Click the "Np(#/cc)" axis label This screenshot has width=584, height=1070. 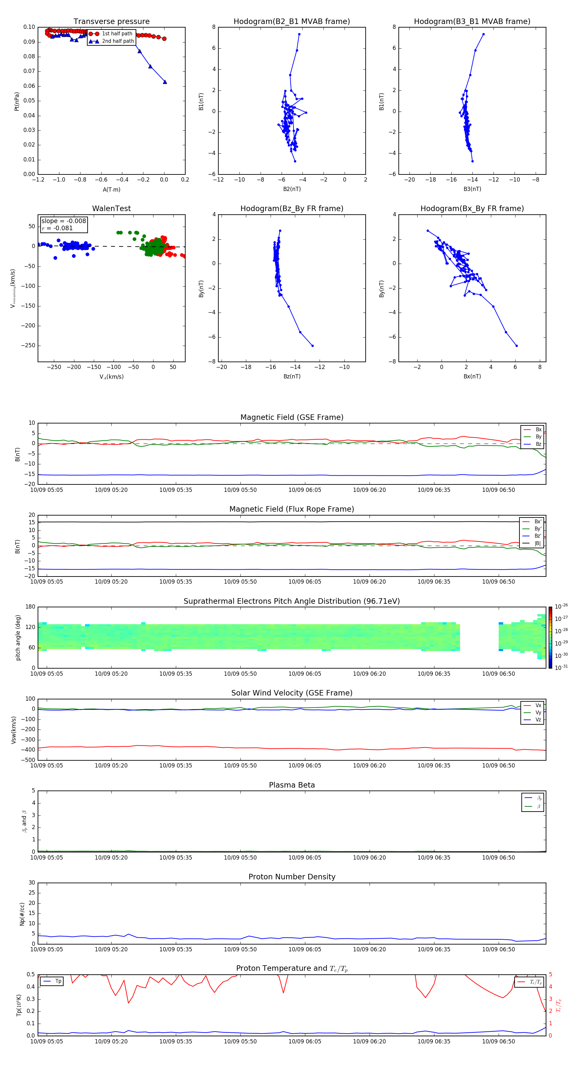coord(22,914)
